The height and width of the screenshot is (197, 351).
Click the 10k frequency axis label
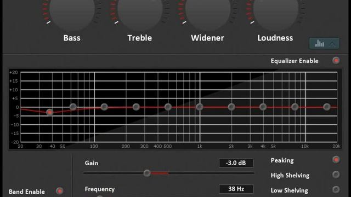point(305,146)
